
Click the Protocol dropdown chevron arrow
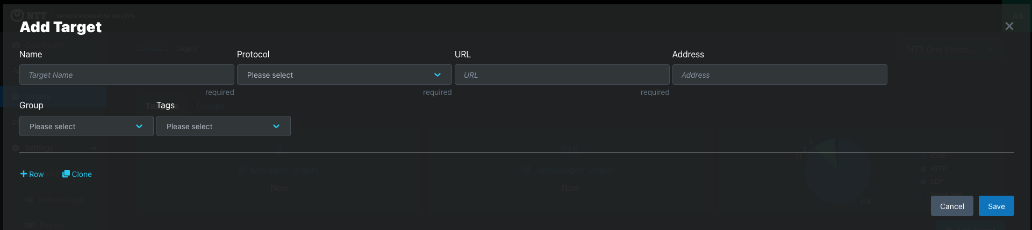pos(438,75)
